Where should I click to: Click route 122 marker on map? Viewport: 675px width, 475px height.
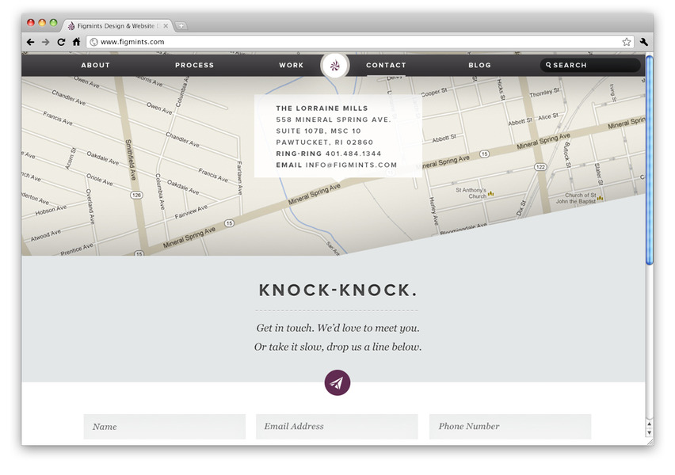point(540,167)
